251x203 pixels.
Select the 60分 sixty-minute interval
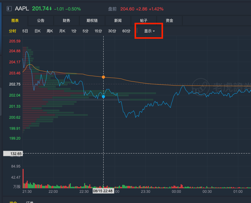126,31
